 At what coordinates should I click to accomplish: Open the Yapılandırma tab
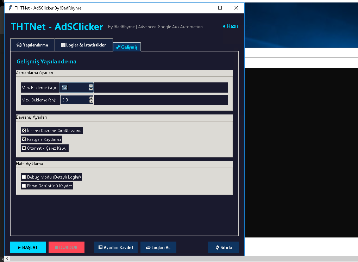(32, 45)
